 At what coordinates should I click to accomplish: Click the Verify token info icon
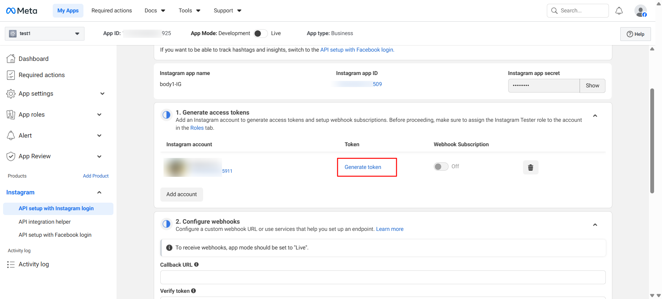[x=193, y=291]
